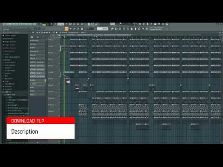The height and width of the screenshot is (167, 223).
Task: Arm the red record button
Action: point(55,24)
